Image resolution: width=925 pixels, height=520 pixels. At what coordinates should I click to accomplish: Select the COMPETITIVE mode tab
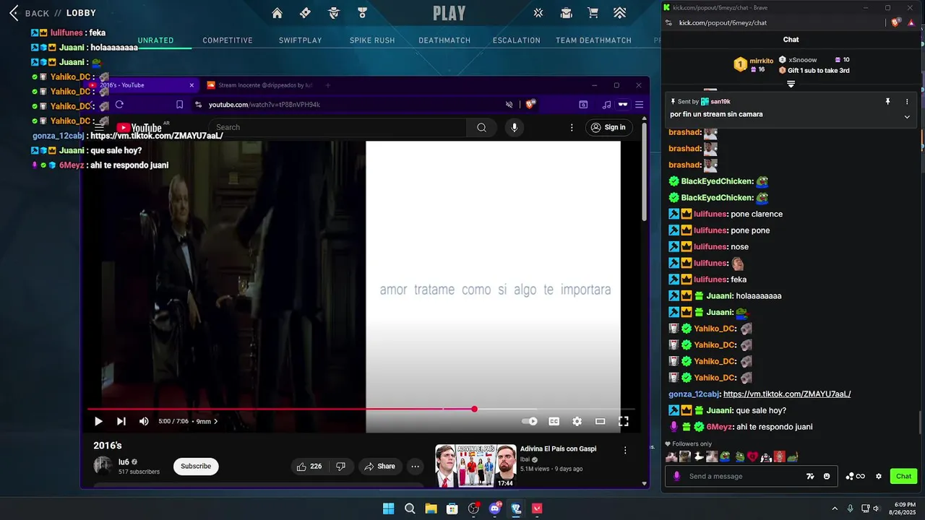tap(228, 40)
